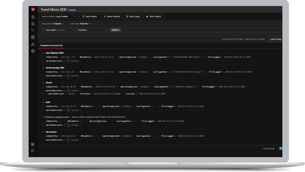The image size is (305, 172).
Task: Click the lightbulb icon in the sidebar
Action: (x=33, y=24)
